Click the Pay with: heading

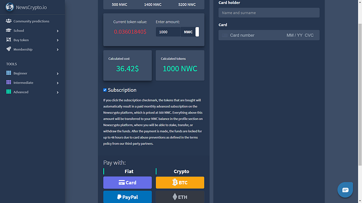click(x=114, y=163)
